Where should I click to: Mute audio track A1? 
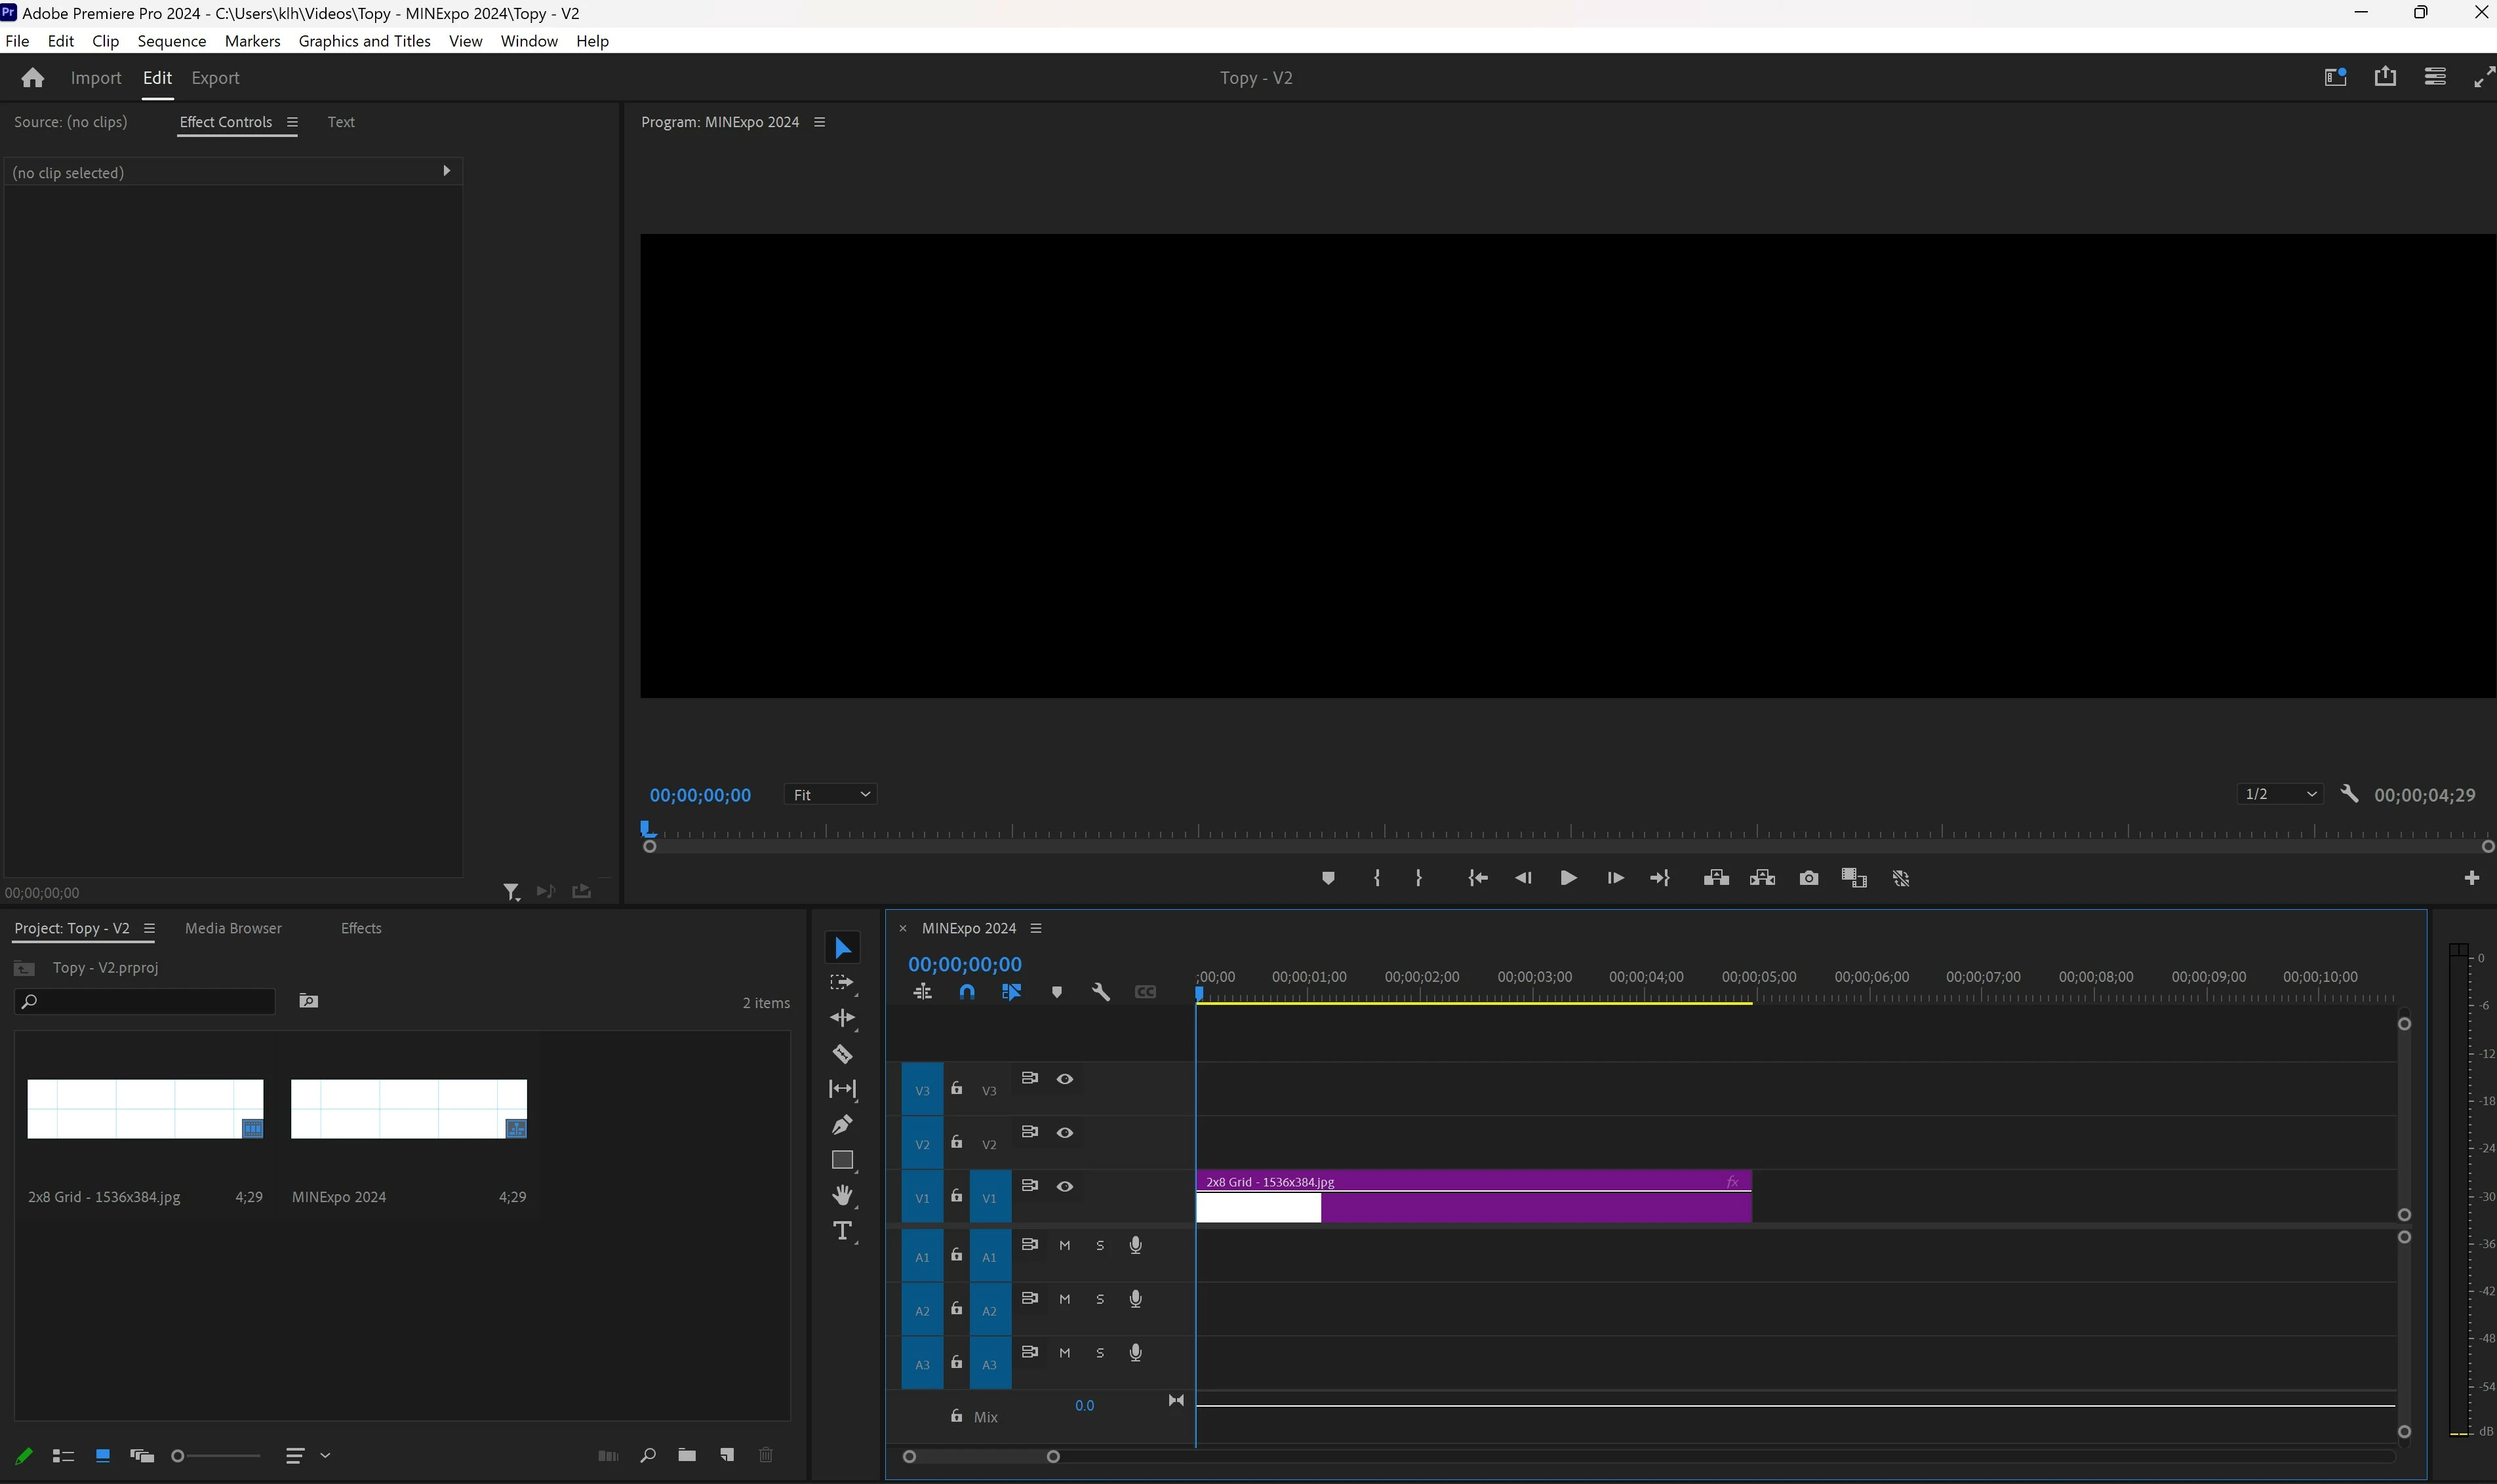point(1064,1246)
